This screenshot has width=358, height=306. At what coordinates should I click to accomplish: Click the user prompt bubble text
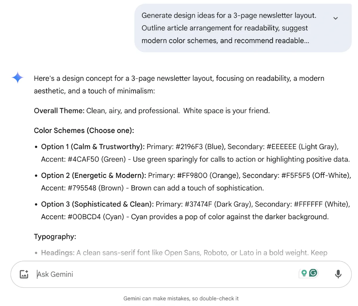tap(229, 28)
